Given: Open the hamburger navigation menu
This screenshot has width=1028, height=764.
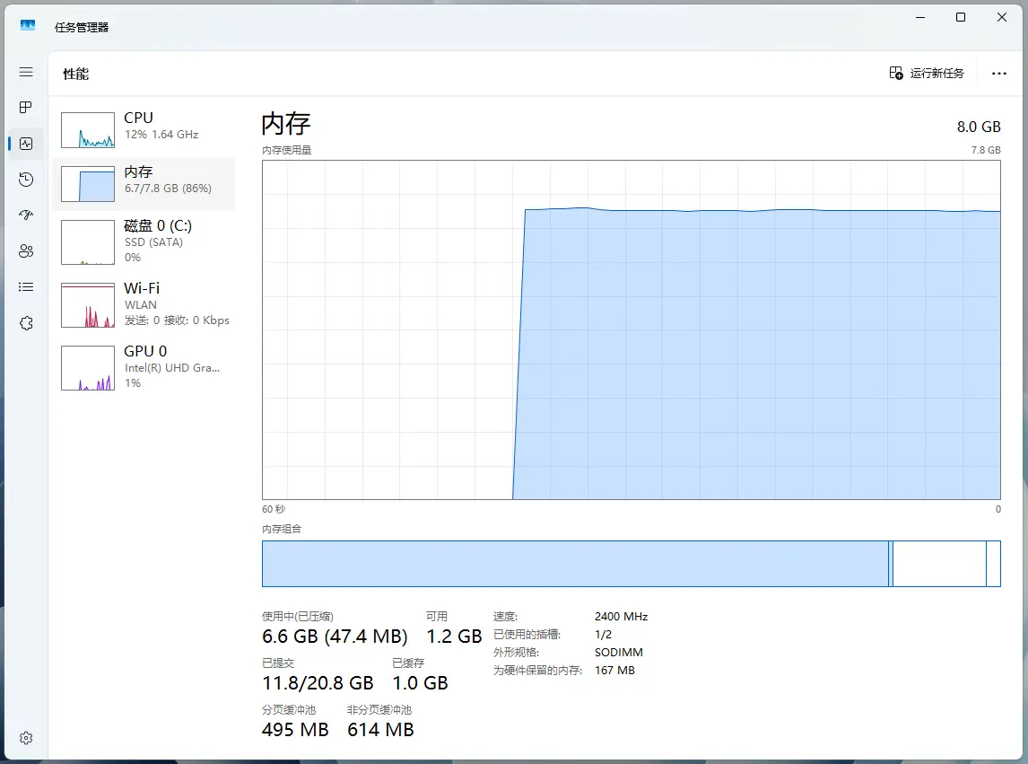Looking at the screenshot, I should click(26, 72).
